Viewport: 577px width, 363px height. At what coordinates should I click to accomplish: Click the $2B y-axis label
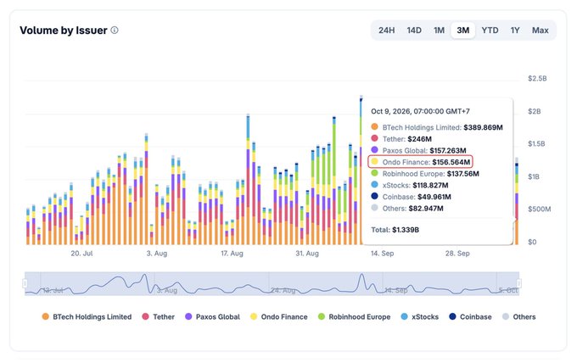(x=535, y=111)
